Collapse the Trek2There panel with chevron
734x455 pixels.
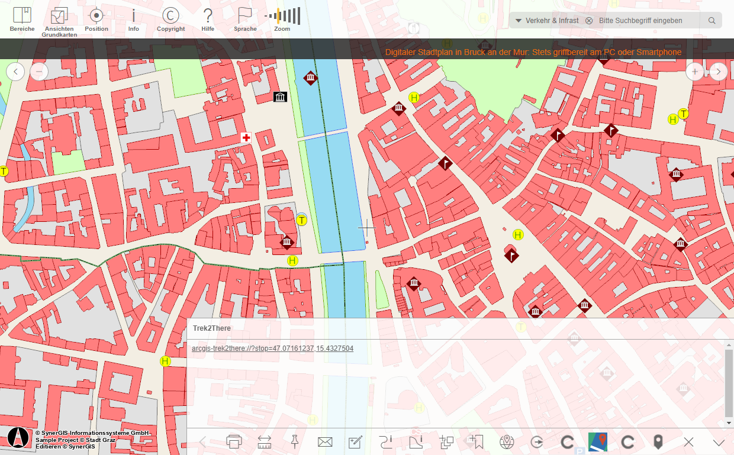[719, 442]
